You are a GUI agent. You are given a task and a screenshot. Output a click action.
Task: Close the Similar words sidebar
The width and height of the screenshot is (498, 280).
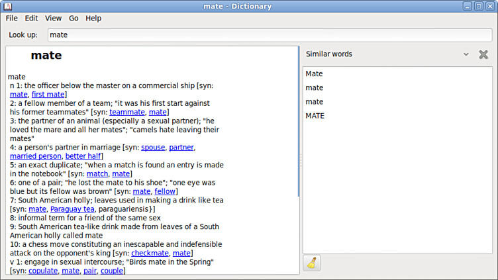pos(483,54)
